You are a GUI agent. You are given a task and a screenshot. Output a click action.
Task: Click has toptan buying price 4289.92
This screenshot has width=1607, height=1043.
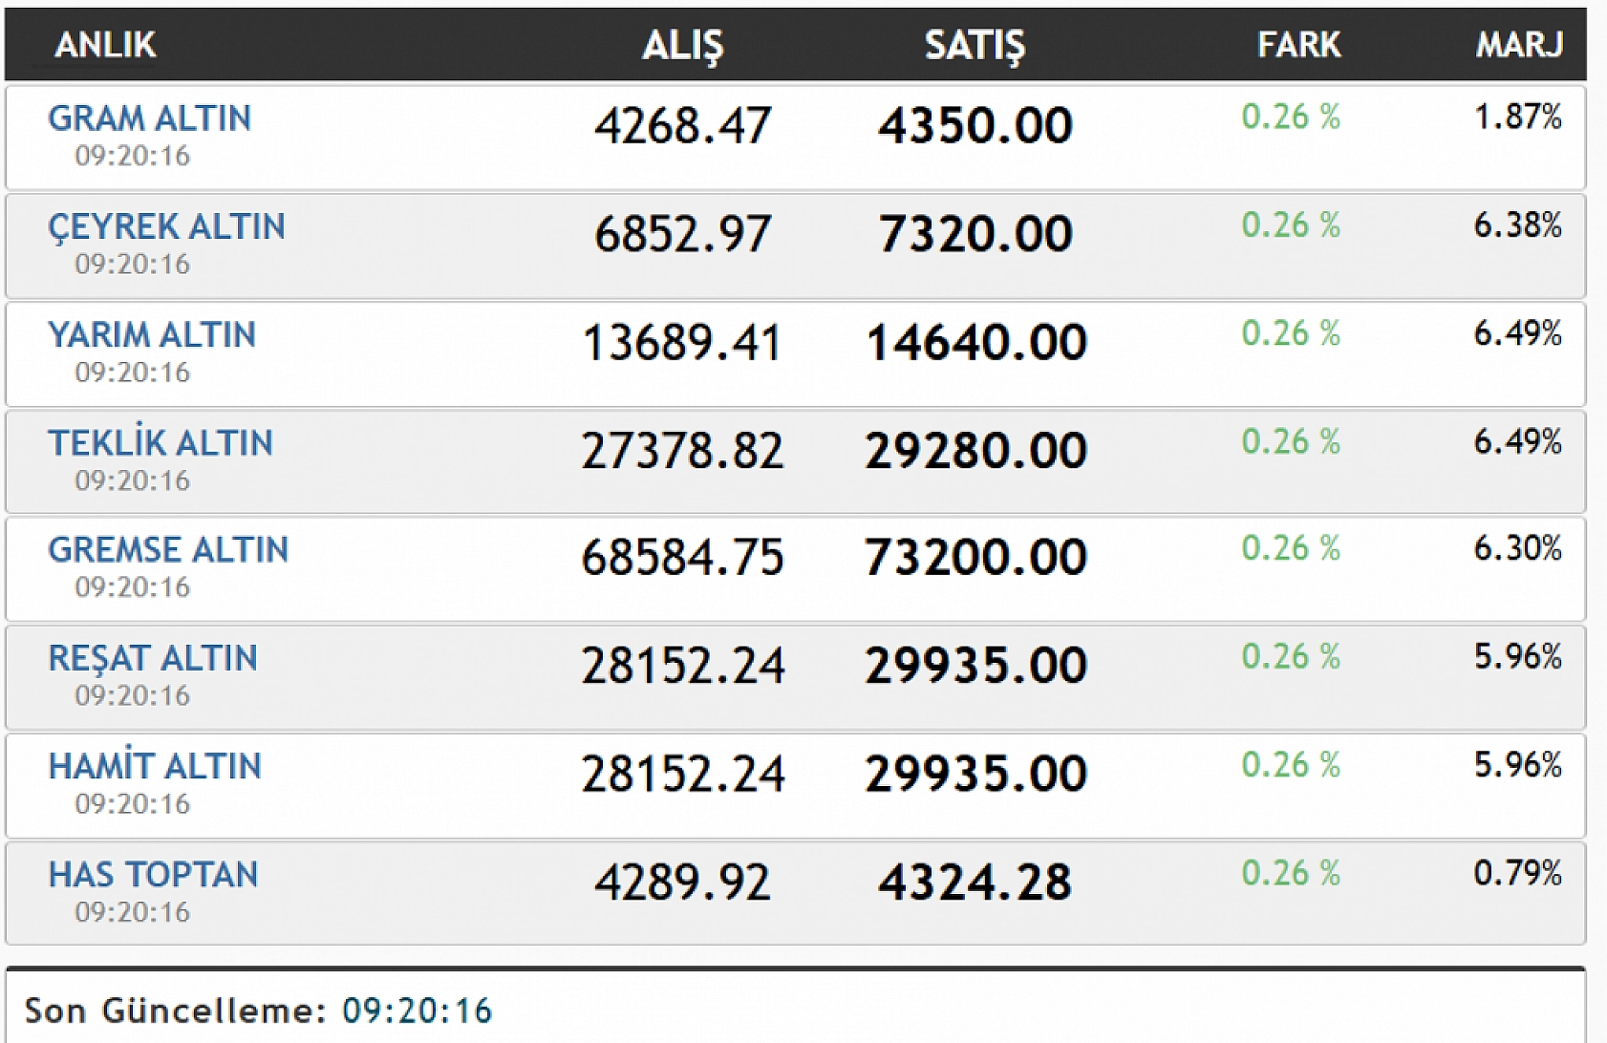(682, 883)
